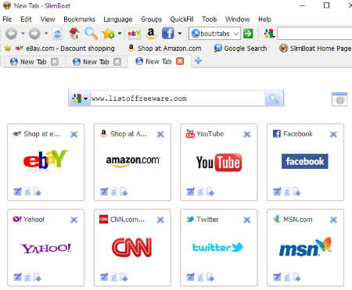Close the active third New Tab with red X
This screenshot has height=290, width=352.
coord(180,61)
